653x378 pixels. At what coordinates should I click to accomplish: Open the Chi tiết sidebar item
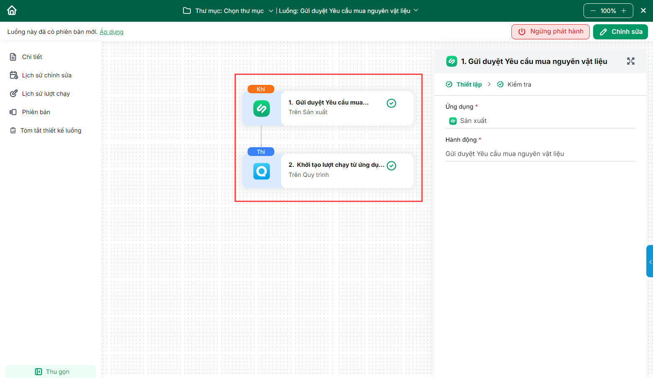click(x=32, y=57)
